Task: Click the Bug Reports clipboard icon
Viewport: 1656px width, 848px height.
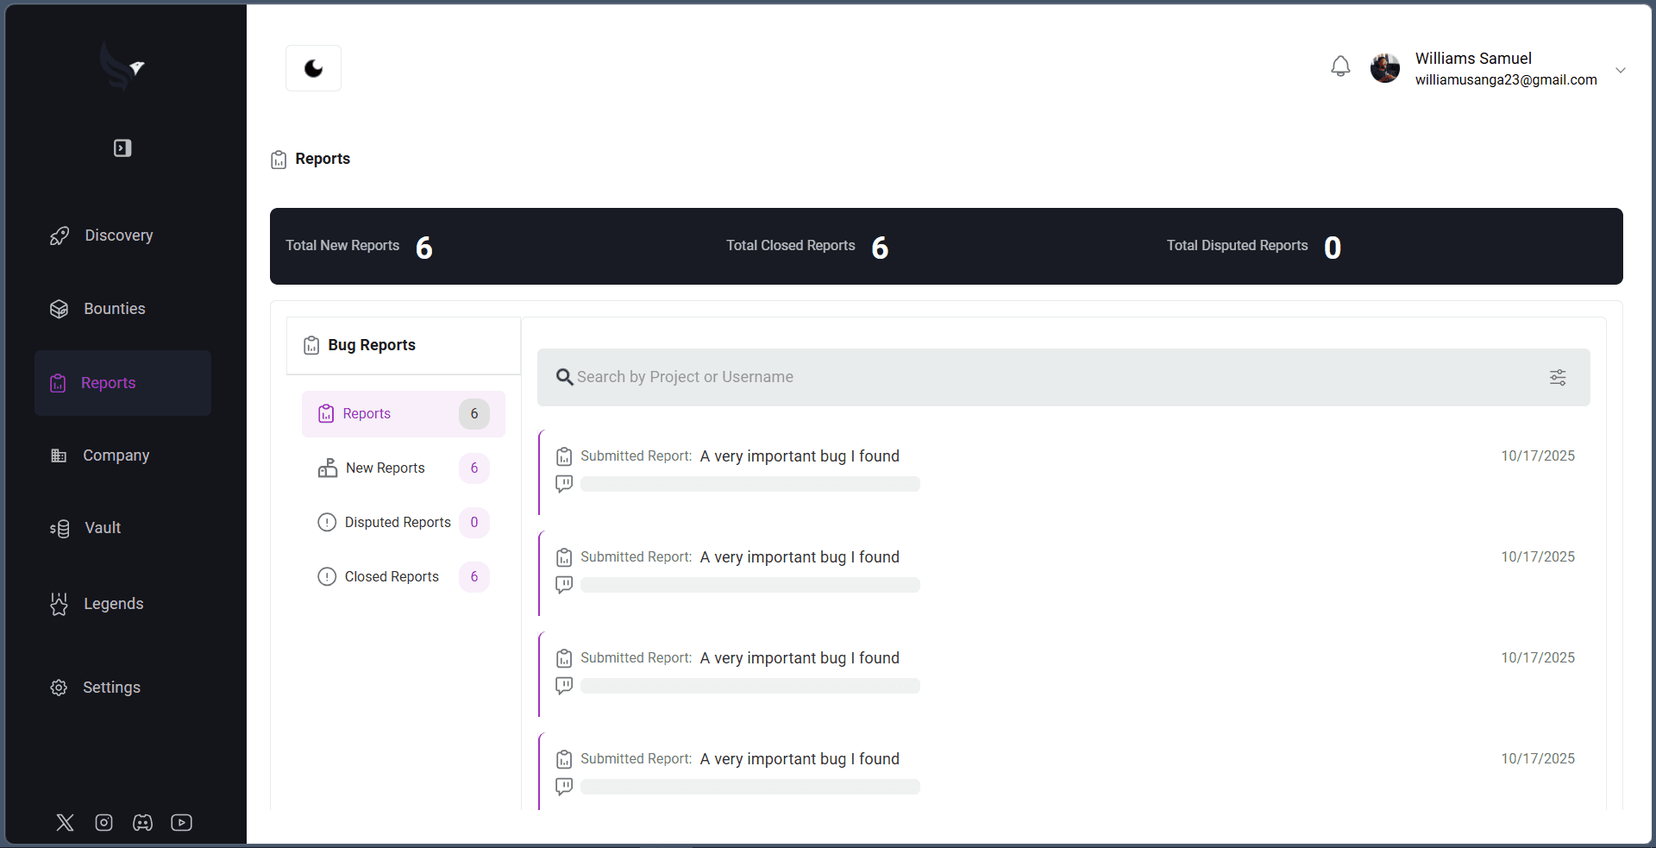Action: point(311,345)
